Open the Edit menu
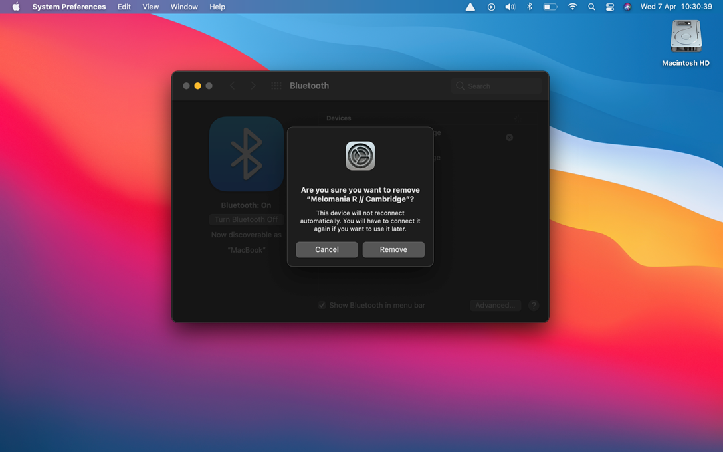Screen dimensions: 723x452 [124, 7]
